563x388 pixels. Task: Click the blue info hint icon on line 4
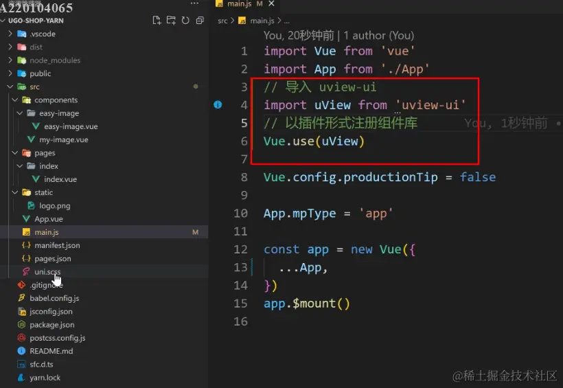(218, 104)
